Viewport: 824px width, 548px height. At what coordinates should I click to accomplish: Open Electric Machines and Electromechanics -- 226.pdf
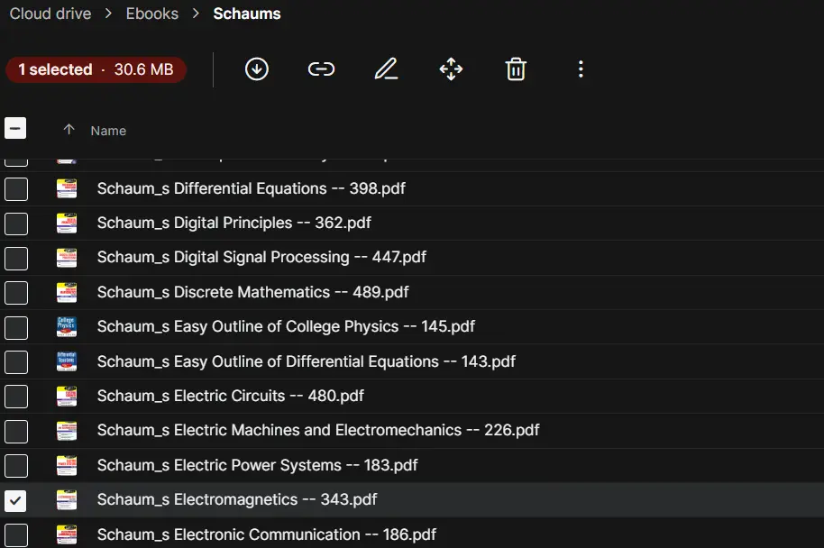click(x=318, y=431)
